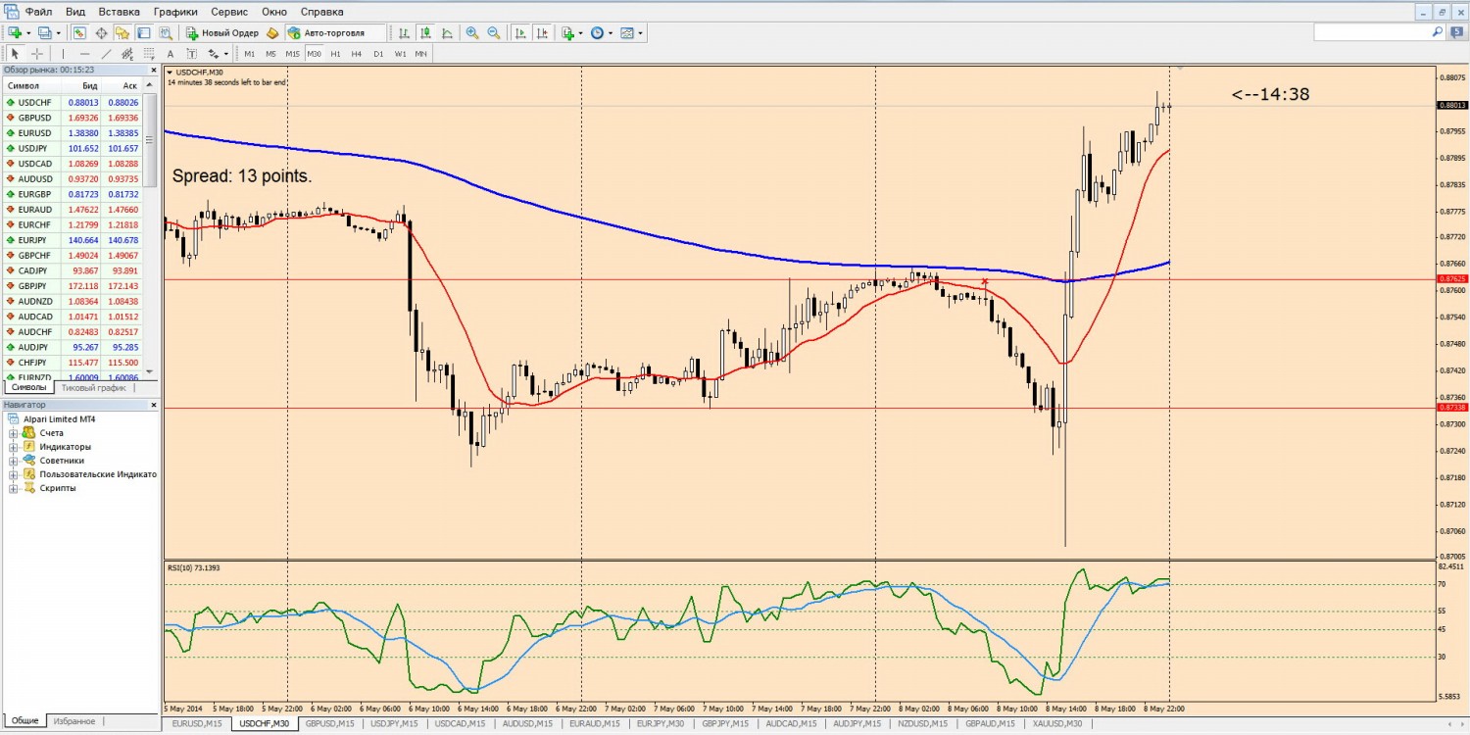Switch chart to line chart mode
The image size is (1470, 735).
point(447,32)
